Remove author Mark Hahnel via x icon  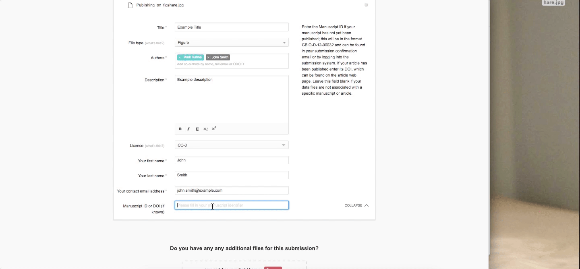[x=180, y=58]
